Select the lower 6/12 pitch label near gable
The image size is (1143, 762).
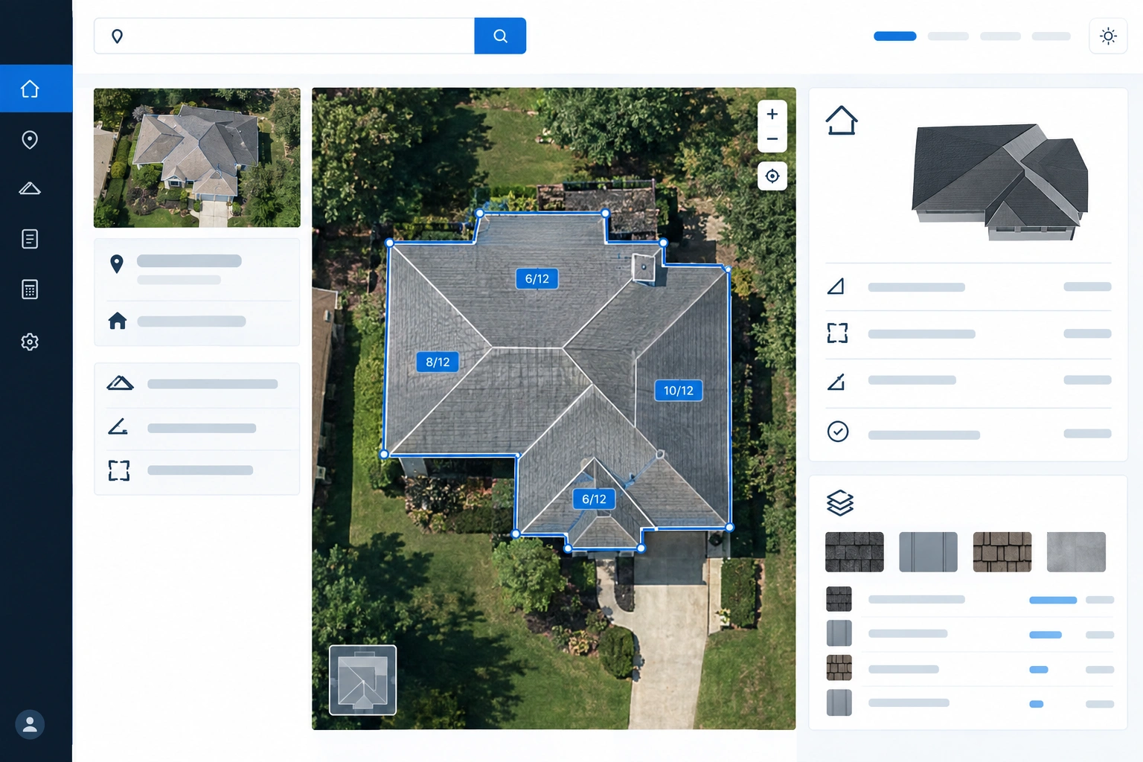[x=594, y=499]
